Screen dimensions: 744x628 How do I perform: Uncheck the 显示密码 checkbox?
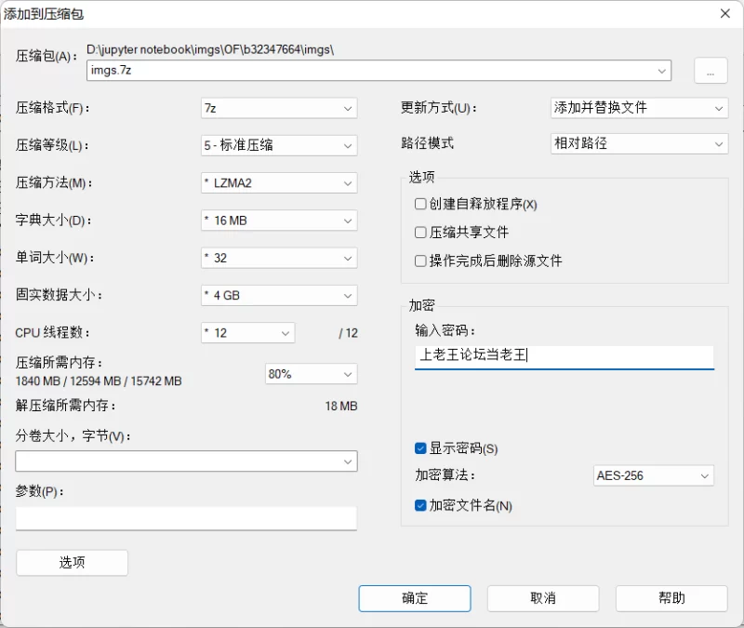pos(420,448)
